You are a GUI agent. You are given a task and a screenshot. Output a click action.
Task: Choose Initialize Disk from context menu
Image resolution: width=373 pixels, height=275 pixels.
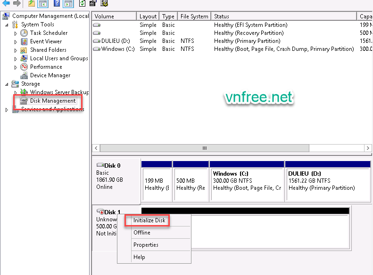[x=149, y=220]
